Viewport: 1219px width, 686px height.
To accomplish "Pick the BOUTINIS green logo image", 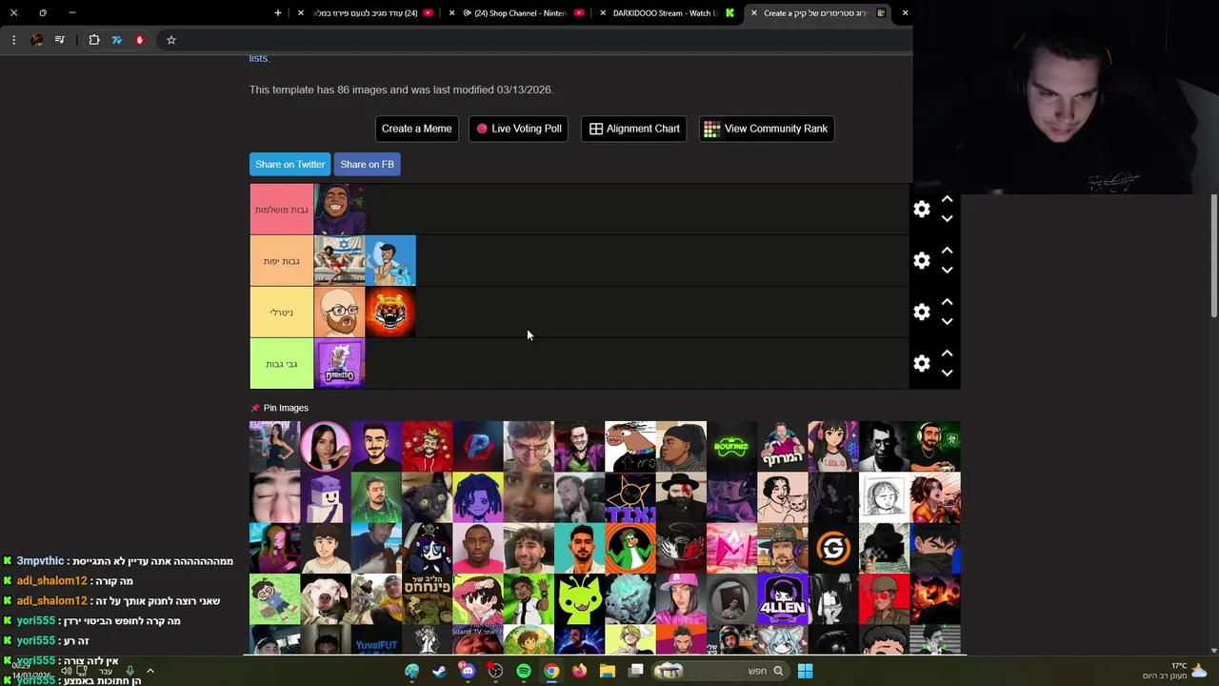I will coord(731,446).
